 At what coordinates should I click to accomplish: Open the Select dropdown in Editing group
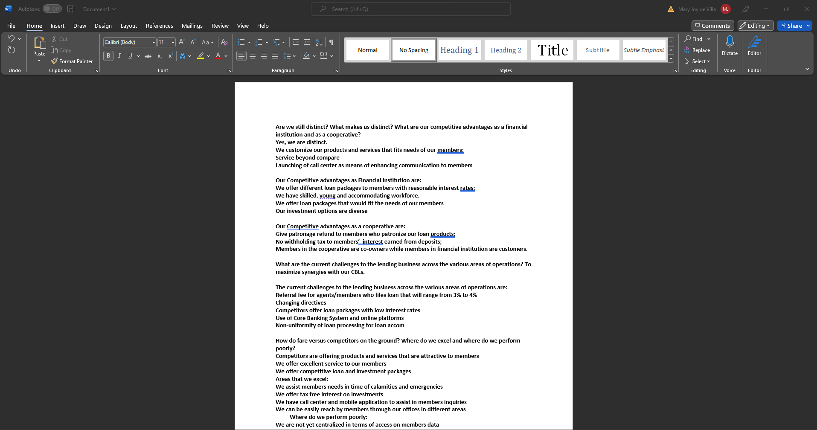(x=701, y=61)
